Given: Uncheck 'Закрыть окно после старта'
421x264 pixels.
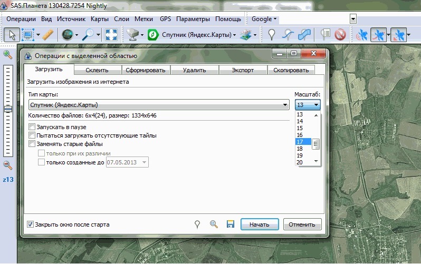Looking at the screenshot, I should pos(31,224).
